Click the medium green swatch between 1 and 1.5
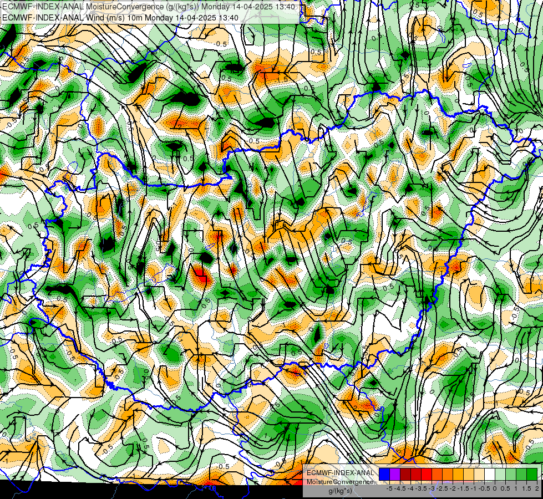This screenshot has width=543, height=499. 521,475
